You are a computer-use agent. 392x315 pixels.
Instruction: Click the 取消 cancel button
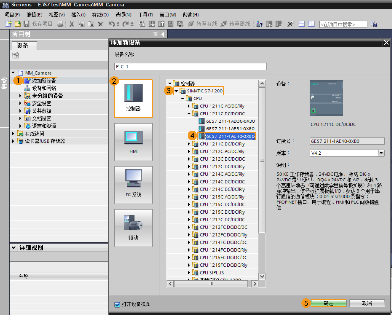pyautogui.click(x=367, y=303)
